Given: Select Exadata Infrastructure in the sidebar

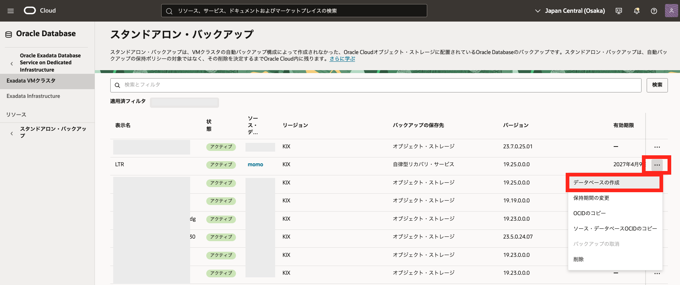Looking at the screenshot, I should [x=33, y=96].
